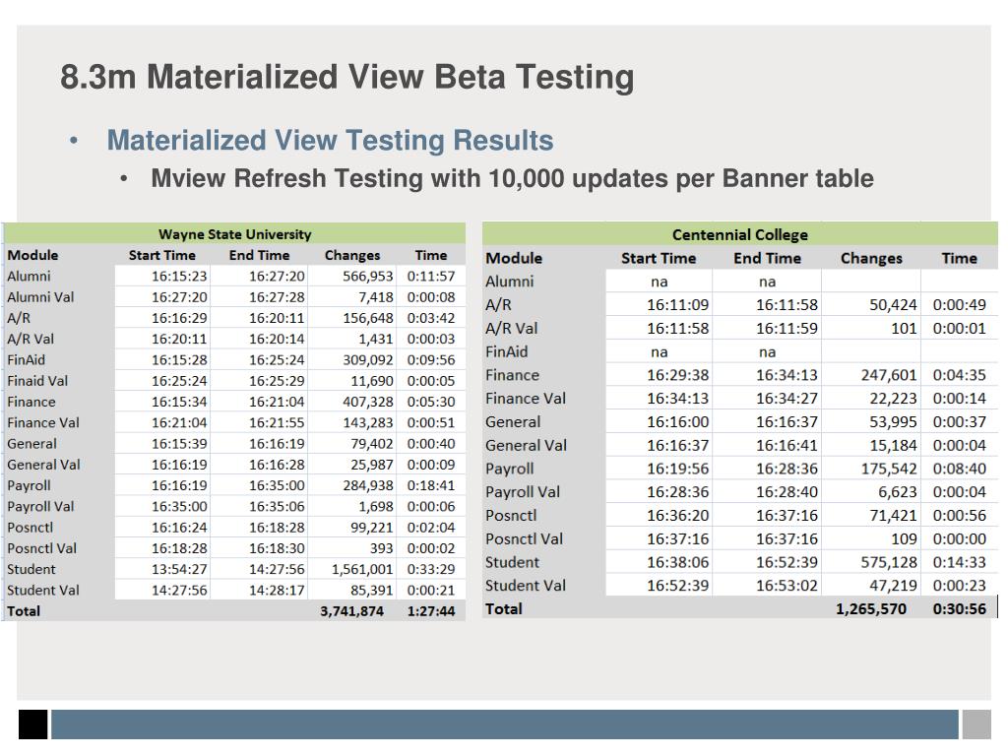The width and height of the screenshot is (1008, 756).
Task: Click Wayne State Payroll time 0:18:41
Action: click(x=431, y=485)
